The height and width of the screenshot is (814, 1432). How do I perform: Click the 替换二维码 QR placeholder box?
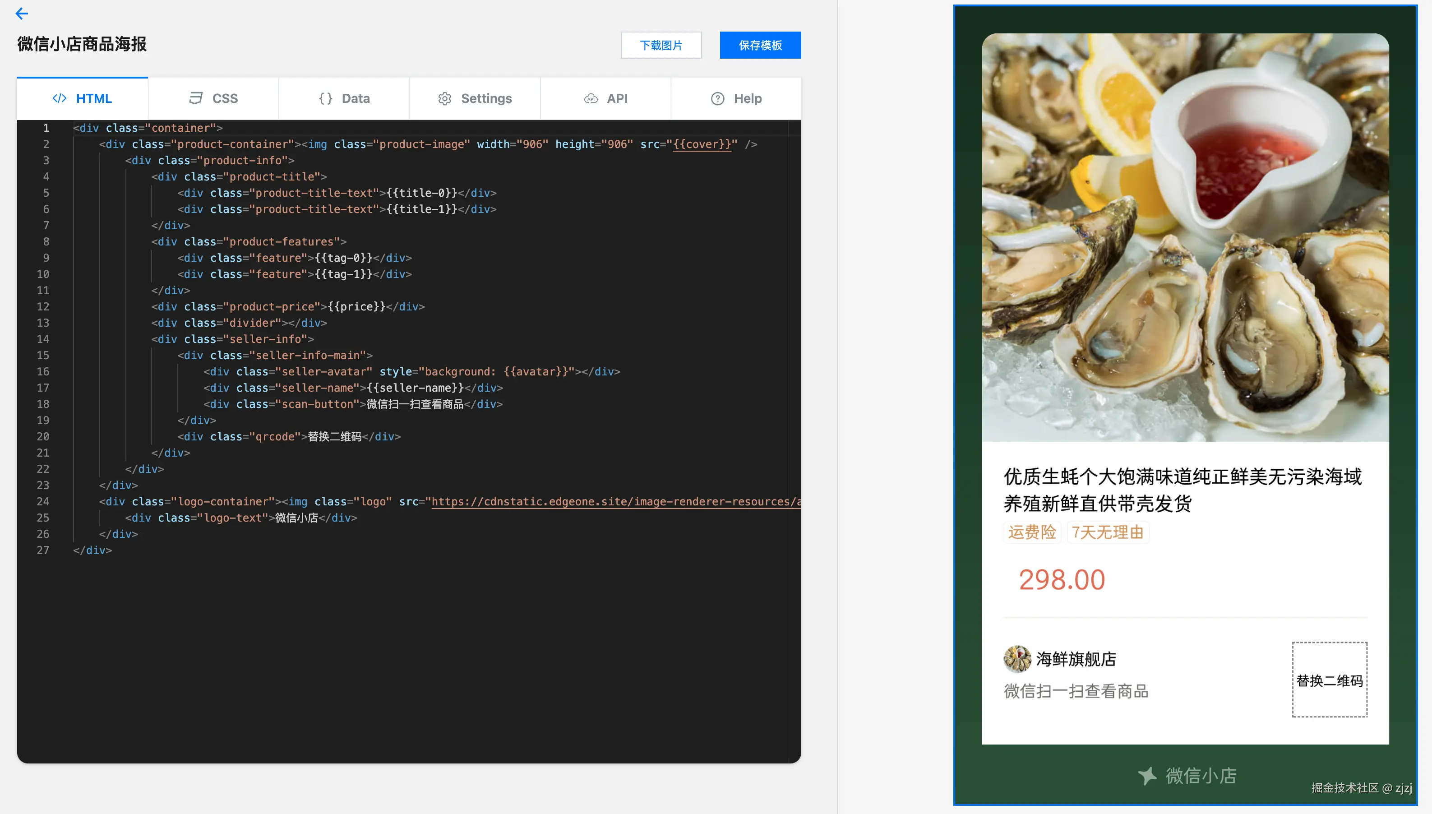click(x=1329, y=680)
